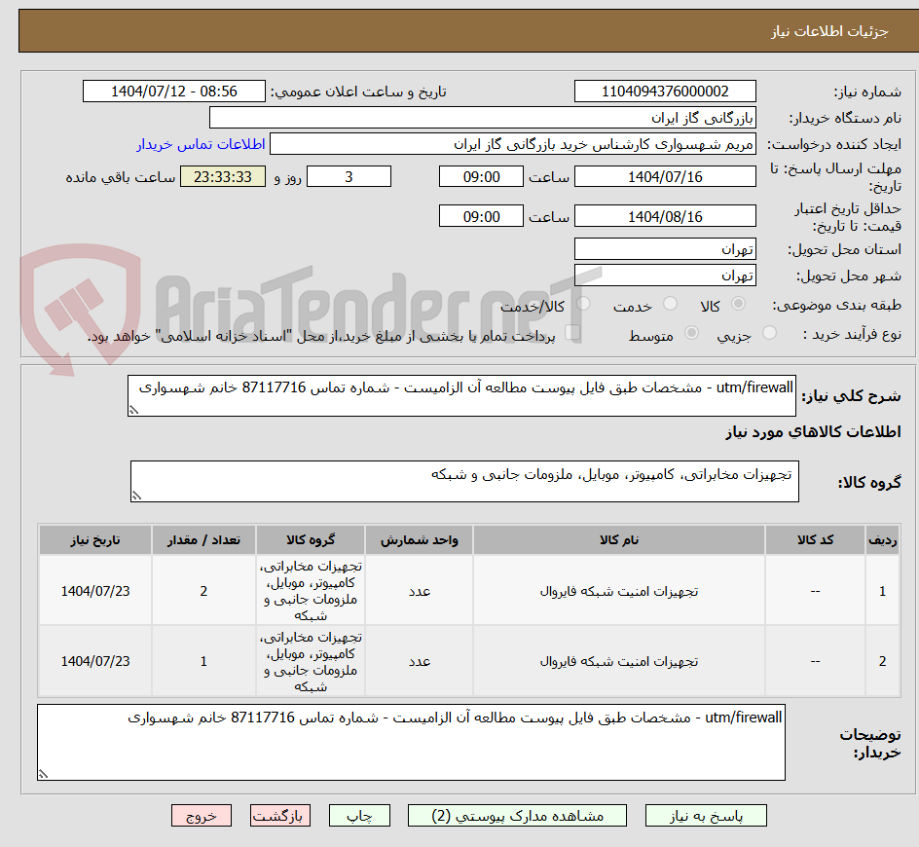This screenshot has width=919, height=847.
Task: Click the days field showing 3
Action: coord(349,176)
